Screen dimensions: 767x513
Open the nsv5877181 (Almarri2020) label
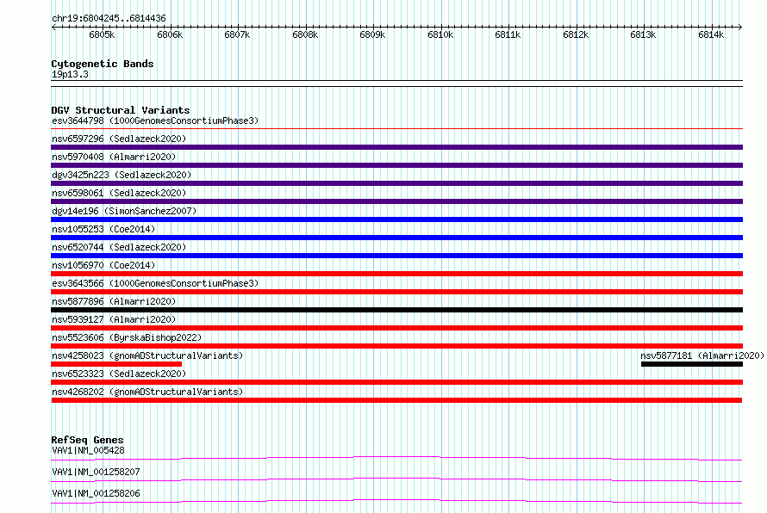(x=702, y=355)
